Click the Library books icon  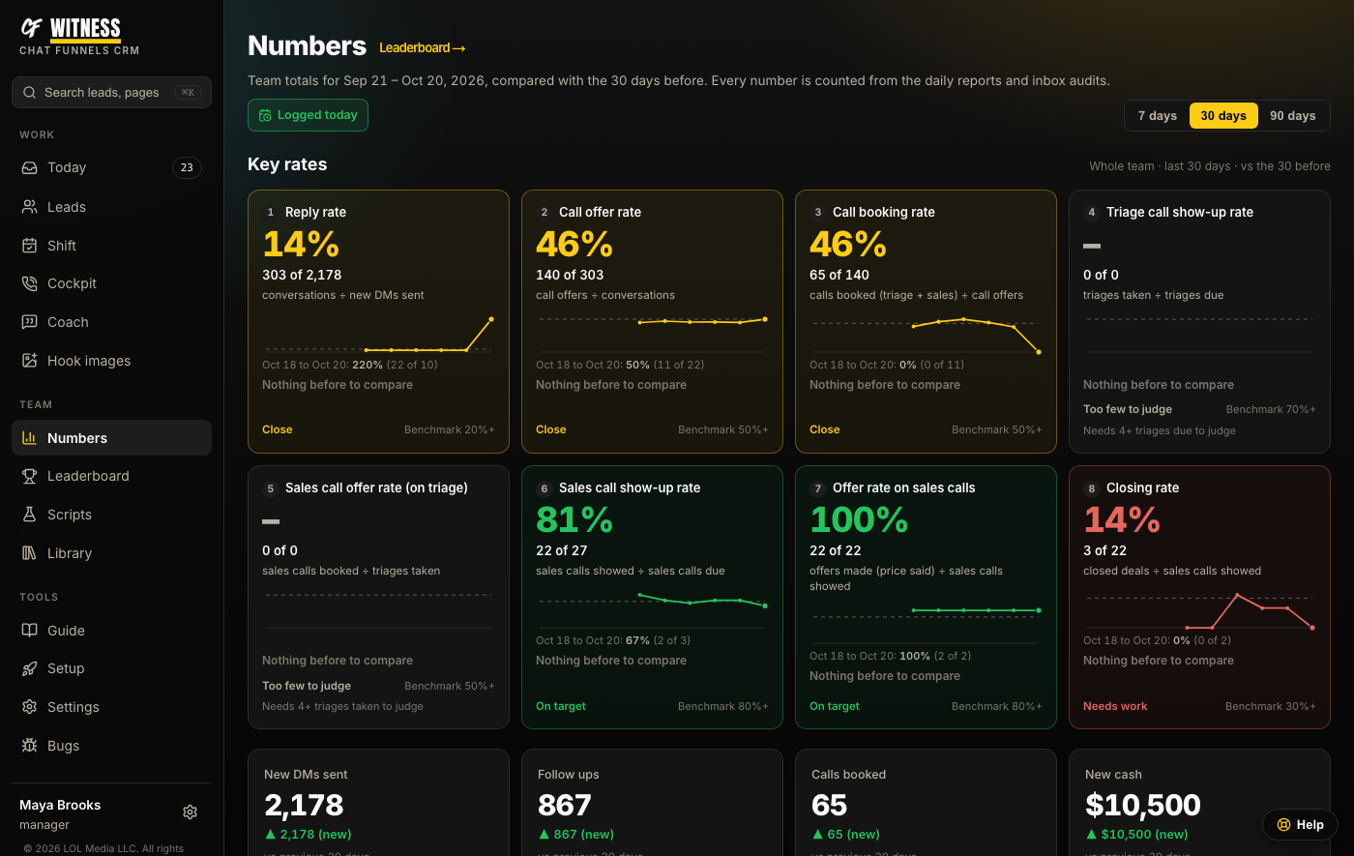coord(29,553)
